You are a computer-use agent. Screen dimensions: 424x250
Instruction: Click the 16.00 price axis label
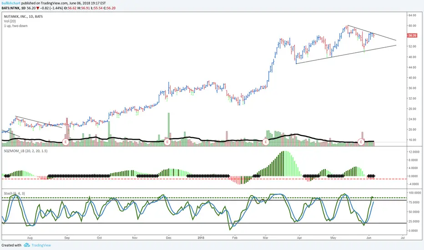tap(412, 140)
